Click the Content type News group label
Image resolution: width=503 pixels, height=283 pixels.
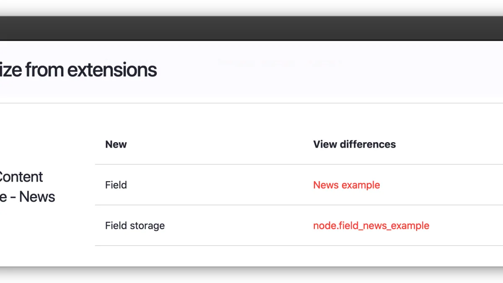[27, 187]
